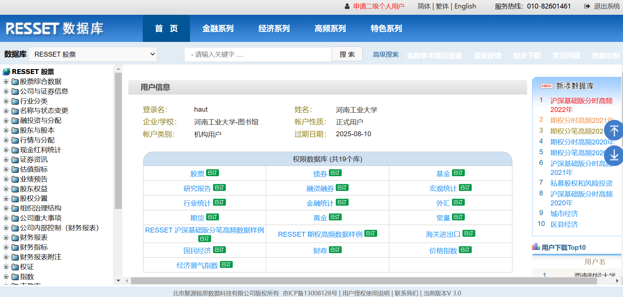Image resolution: width=623 pixels, height=297 pixels.
Task: Switch language to English
Action: coord(465,6)
